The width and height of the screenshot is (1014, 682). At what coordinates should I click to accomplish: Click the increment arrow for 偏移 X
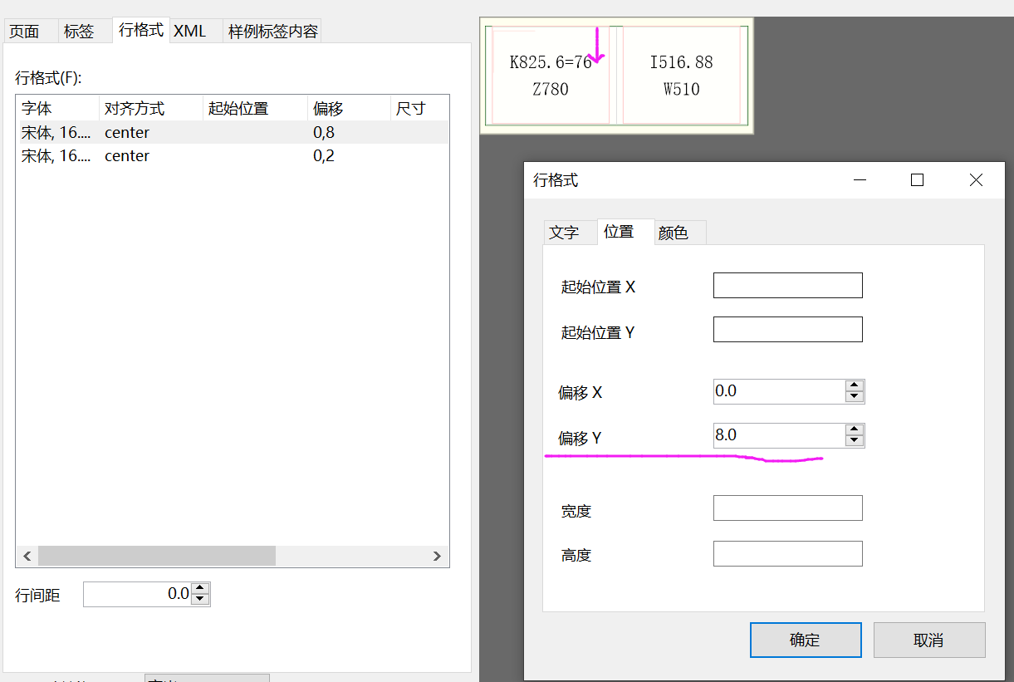tap(856, 386)
